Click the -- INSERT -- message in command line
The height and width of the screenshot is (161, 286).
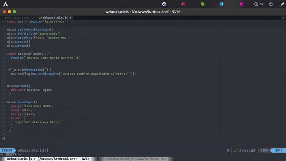[x=11, y=154]
